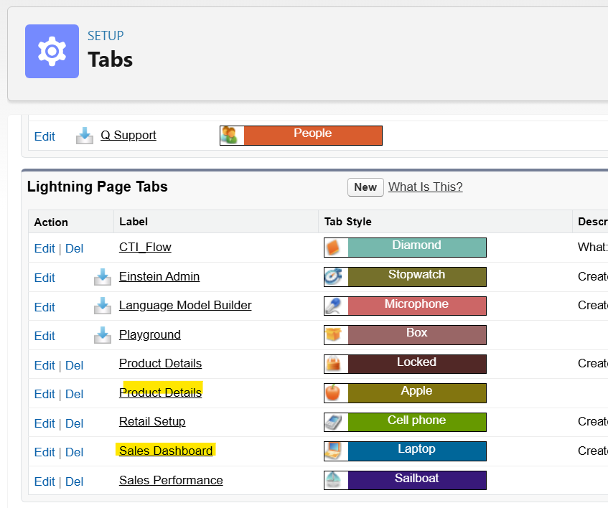The width and height of the screenshot is (608, 508).
Task: Delete the Sales Performance tab
Action: tap(75, 481)
